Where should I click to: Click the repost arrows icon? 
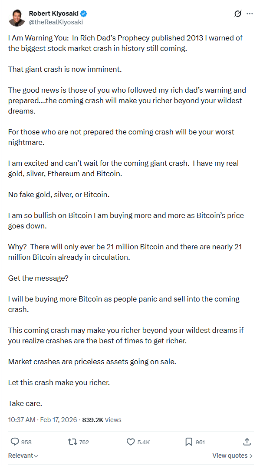pyautogui.click(x=72, y=442)
